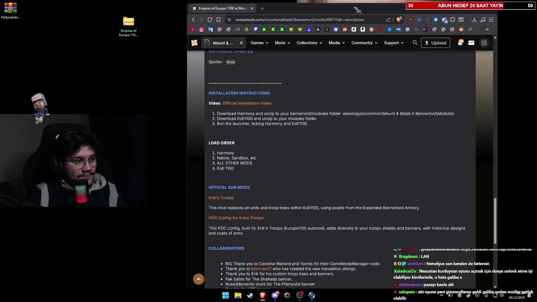Open the khornau17 profile link

tap(261, 269)
